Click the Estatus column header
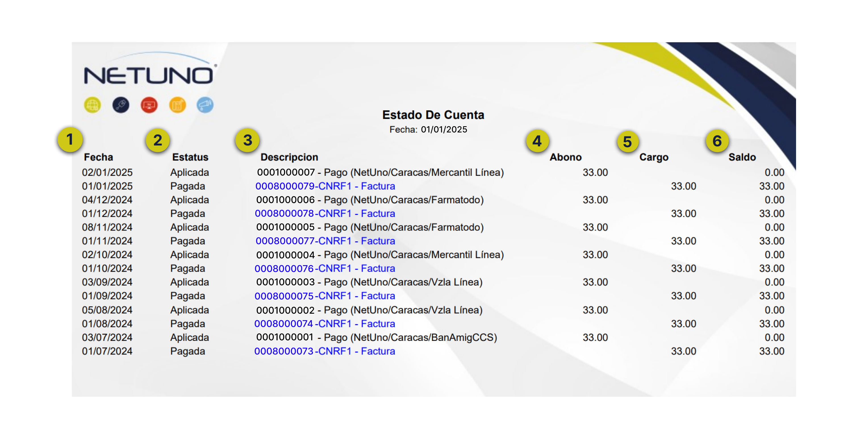 (x=190, y=157)
